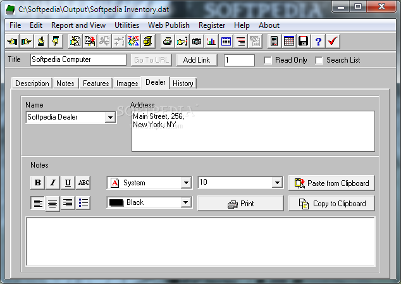
Task: Open the bar chart icon
Action: point(211,41)
